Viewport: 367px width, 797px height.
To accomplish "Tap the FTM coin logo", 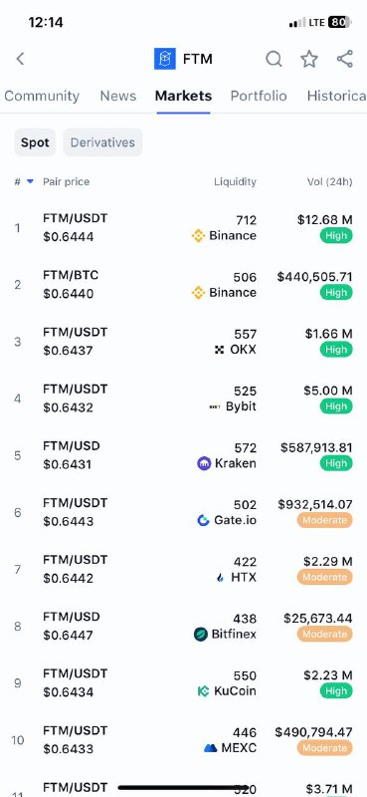I will pyautogui.click(x=165, y=59).
